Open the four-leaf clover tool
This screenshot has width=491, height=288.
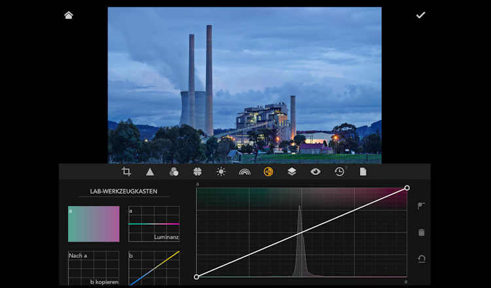tap(197, 172)
